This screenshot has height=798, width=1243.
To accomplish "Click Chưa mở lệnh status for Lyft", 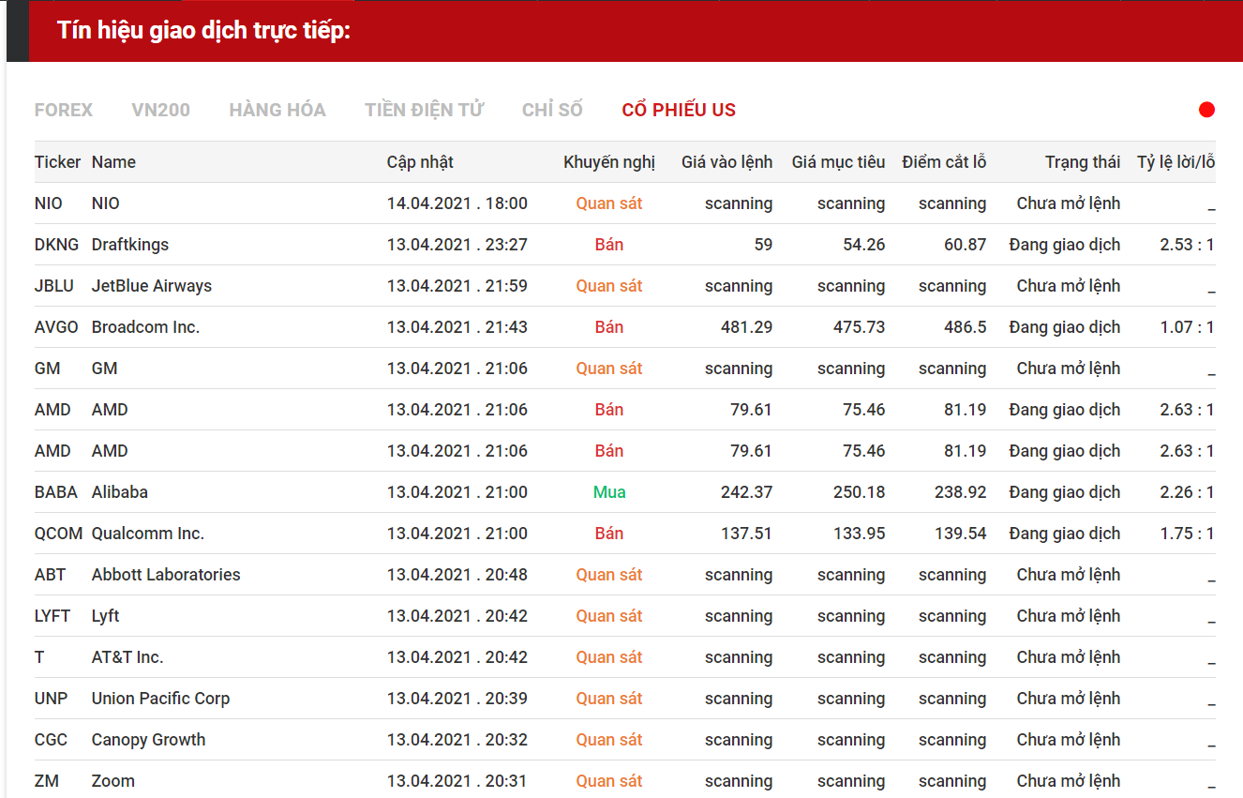I will (x=1069, y=616).
